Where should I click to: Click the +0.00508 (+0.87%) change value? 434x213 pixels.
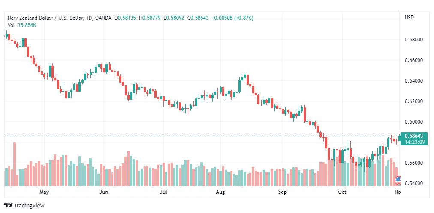coord(232,18)
